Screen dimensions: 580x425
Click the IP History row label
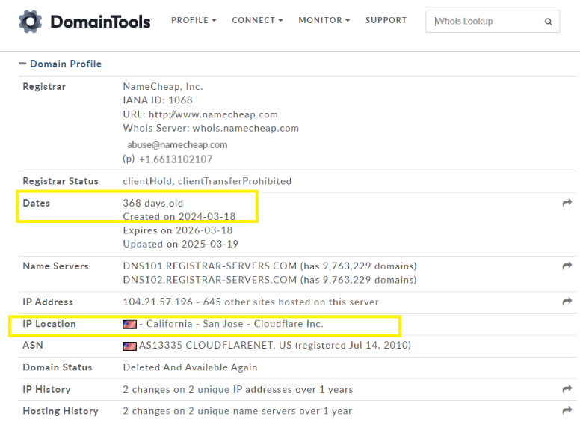[x=46, y=390]
